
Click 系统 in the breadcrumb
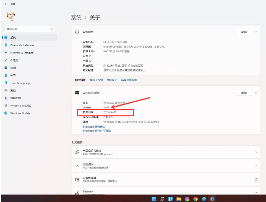tap(76, 18)
